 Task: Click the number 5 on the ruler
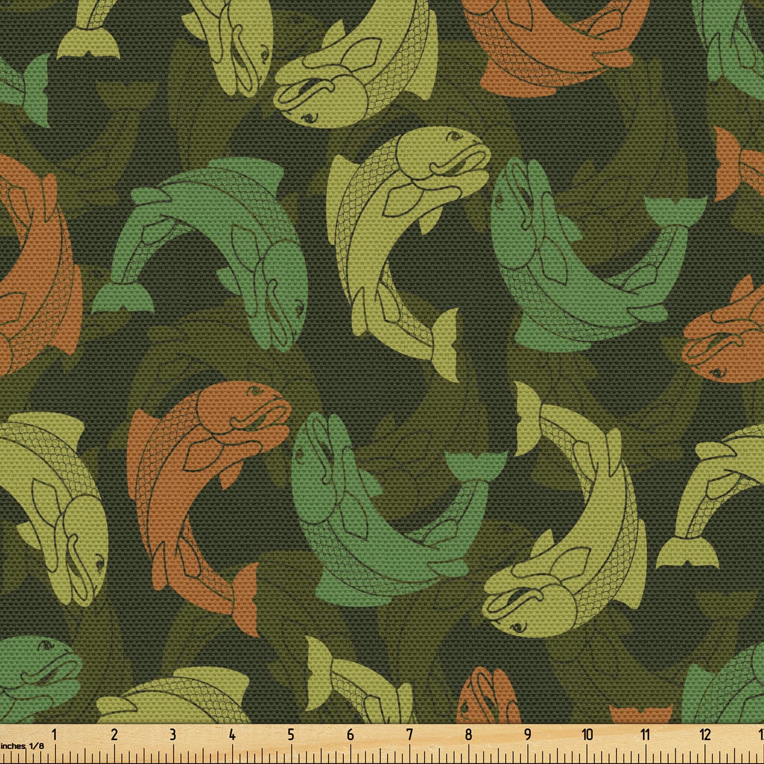coord(291,734)
